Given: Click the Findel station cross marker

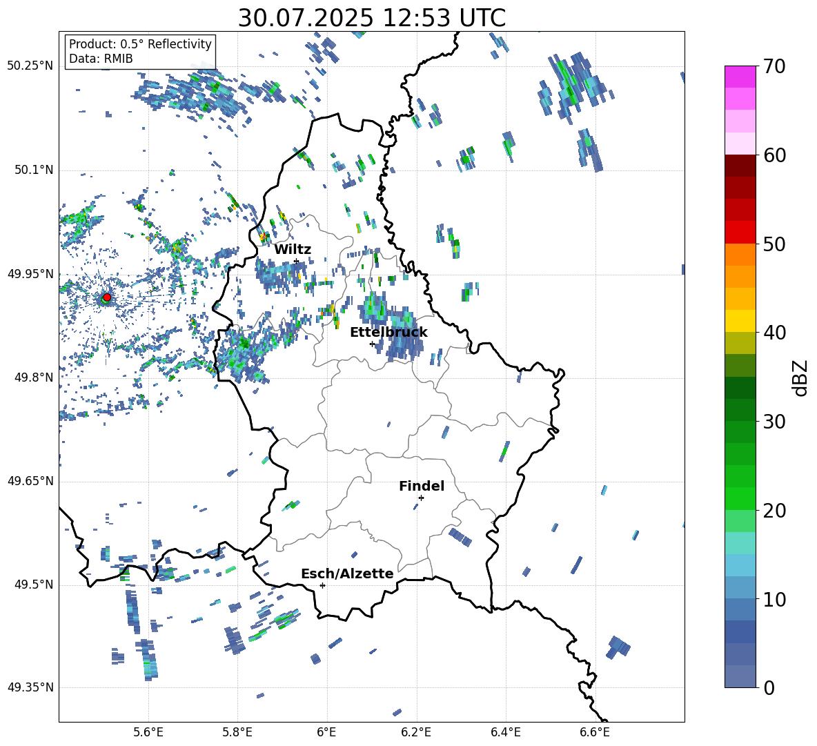Looking at the screenshot, I should (421, 498).
